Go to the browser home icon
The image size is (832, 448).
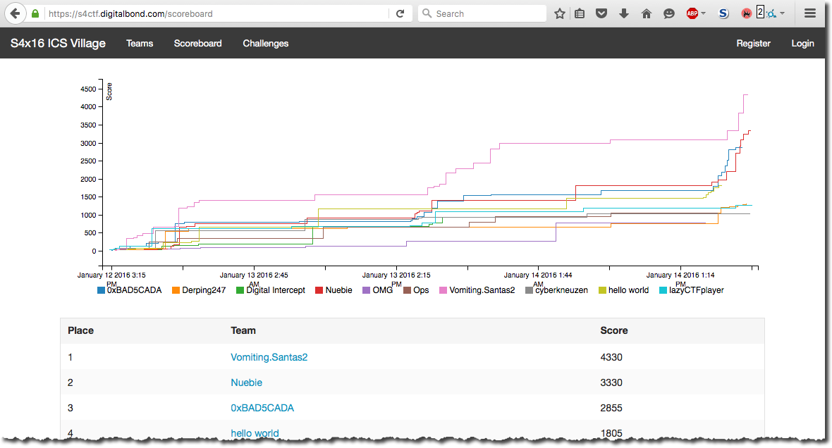tap(646, 13)
